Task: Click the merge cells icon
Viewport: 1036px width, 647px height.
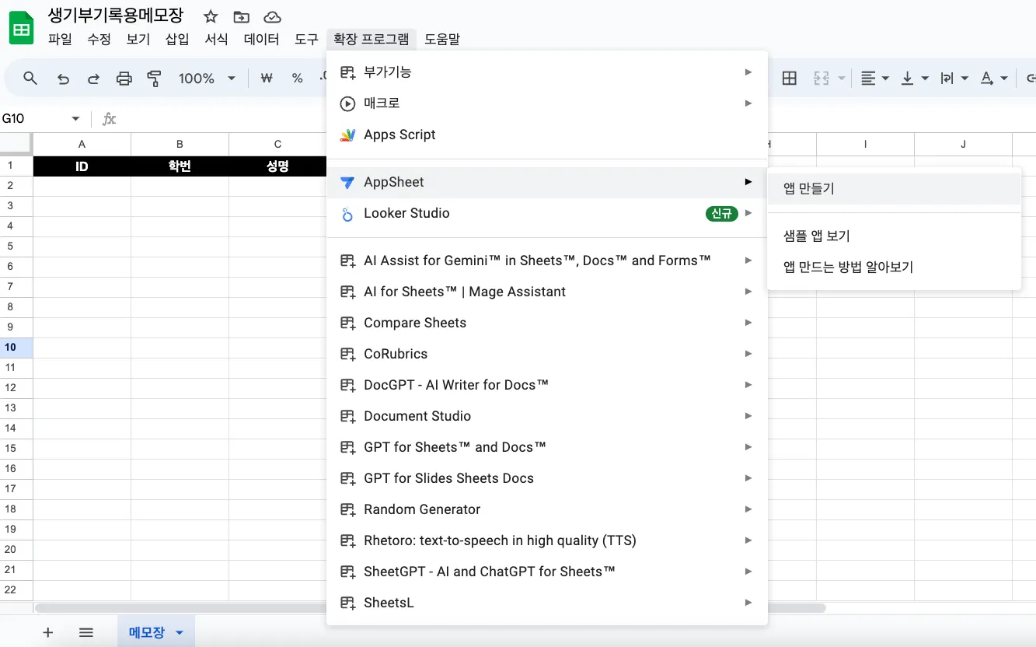Action: pos(821,79)
